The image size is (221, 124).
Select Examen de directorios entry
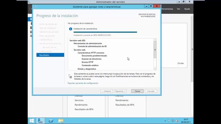(x=92, y=59)
